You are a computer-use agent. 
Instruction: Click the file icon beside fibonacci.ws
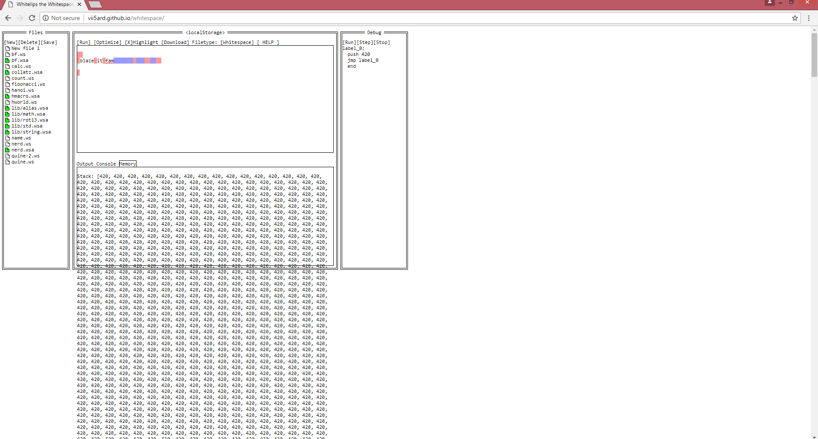(7, 84)
